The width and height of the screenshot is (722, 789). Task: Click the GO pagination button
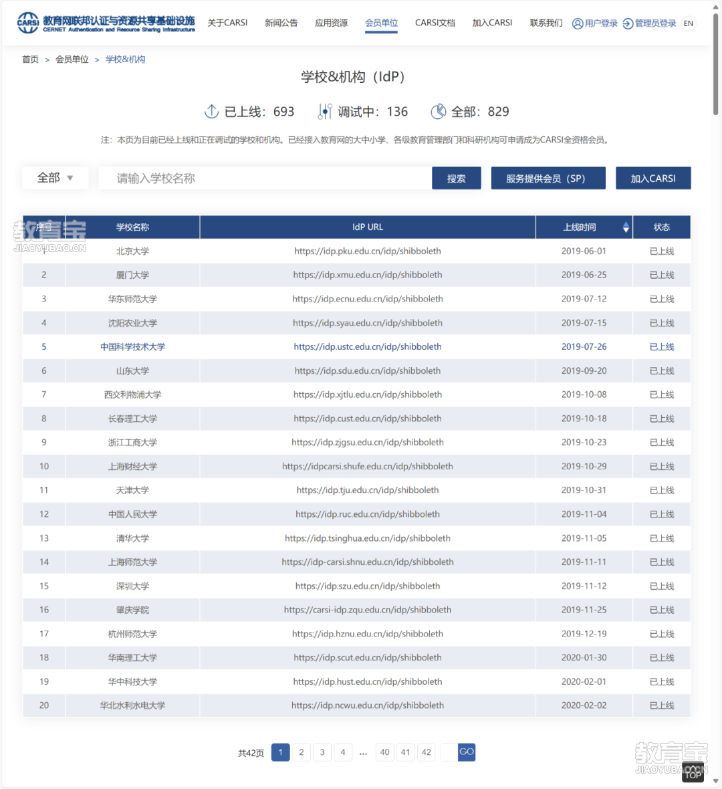coord(467,752)
